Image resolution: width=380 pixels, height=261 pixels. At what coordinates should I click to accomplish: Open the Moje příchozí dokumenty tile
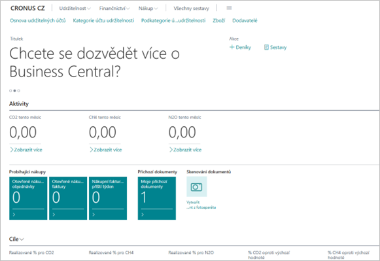pyautogui.click(x=157, y=198)
